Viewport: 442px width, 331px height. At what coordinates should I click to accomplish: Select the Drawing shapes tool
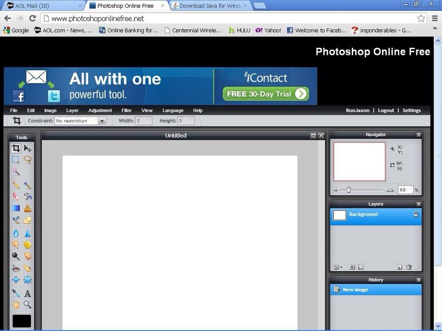[28, 220]
